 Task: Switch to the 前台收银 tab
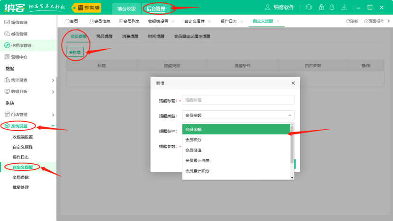tap(126, 8)
